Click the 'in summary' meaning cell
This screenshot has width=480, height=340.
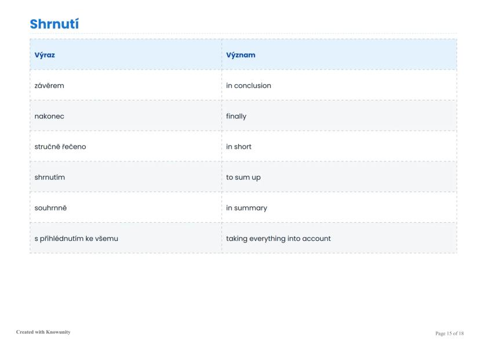246,208
